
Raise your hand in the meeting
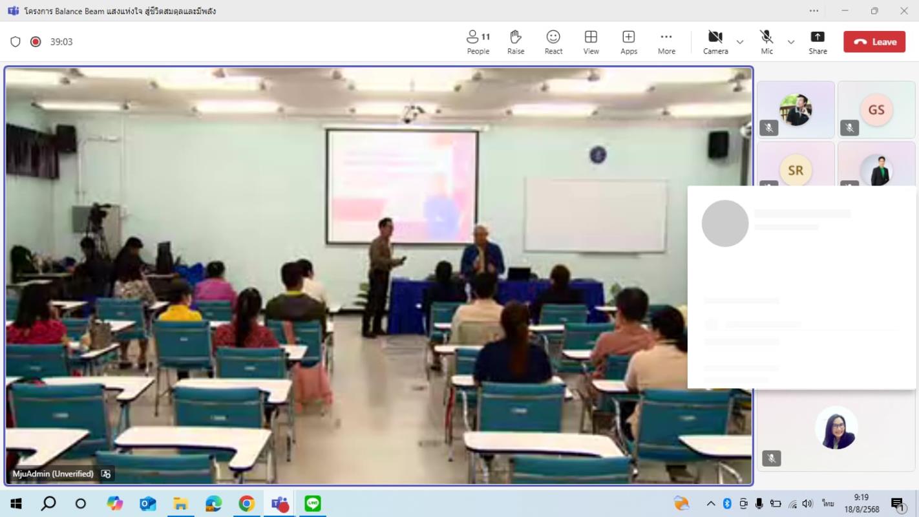[x=515, y=42]
